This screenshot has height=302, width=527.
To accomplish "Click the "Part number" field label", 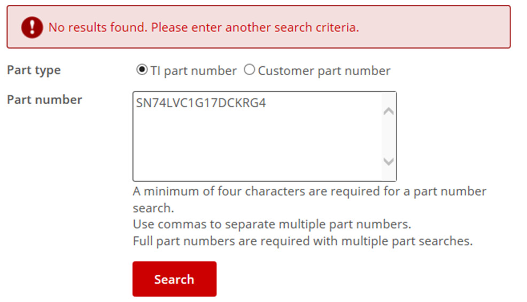I will [44, 100].
